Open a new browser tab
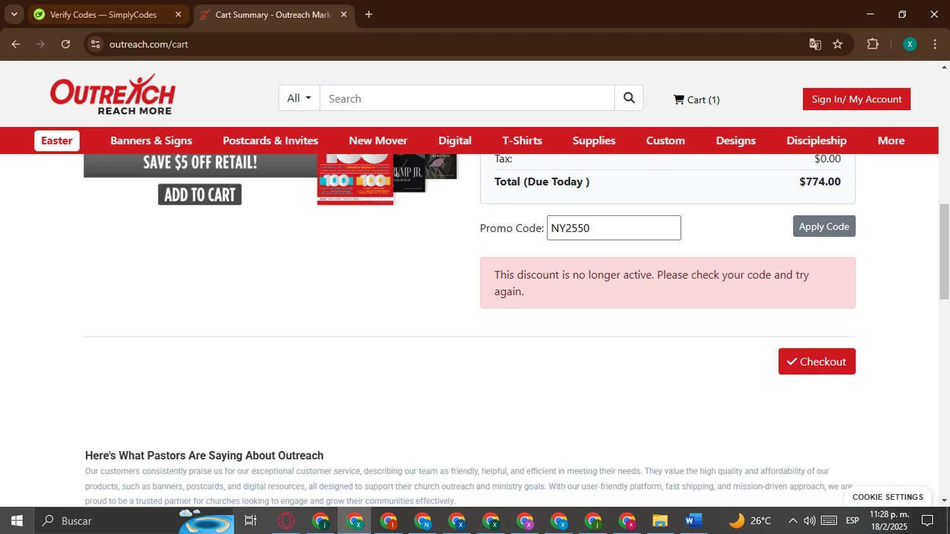The width and height of the screenshot is (950, 534). tap(369, 15)
